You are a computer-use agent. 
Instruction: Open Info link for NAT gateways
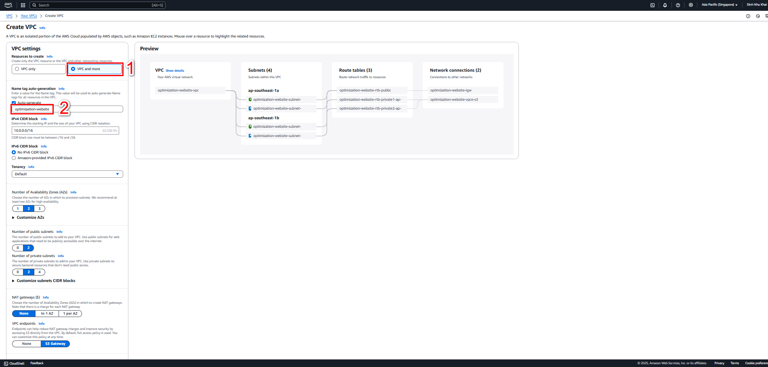[x=46, y=297]
